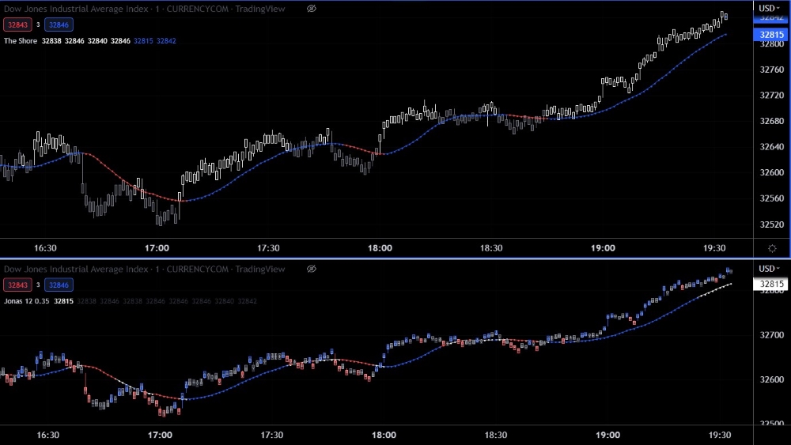Image resolution: width=791 pixels, height=445 pixels.
Task: Click the top chart's Dow Jones symbol title
Action: pos(142,9)
